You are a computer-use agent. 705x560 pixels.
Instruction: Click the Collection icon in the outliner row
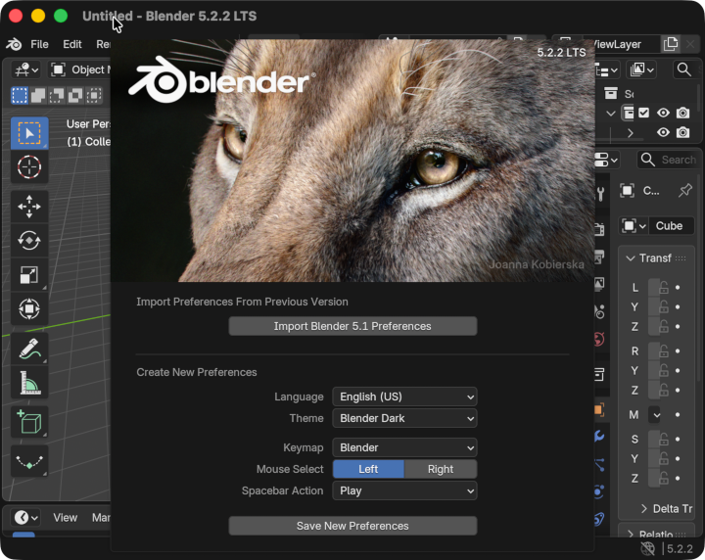coord(628,113)
